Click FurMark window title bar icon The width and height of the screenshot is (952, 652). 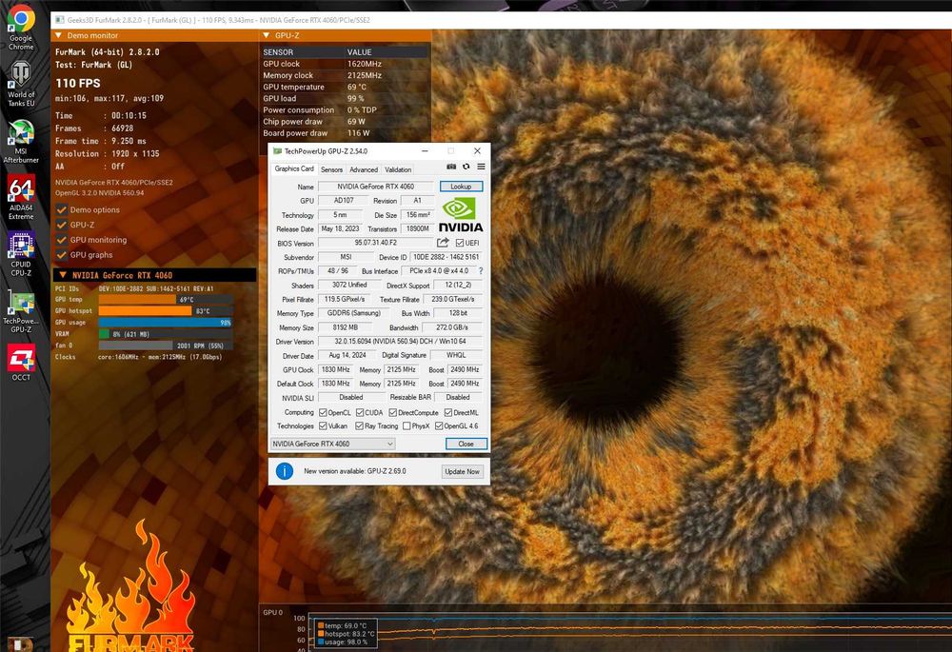tap(58, 20)
